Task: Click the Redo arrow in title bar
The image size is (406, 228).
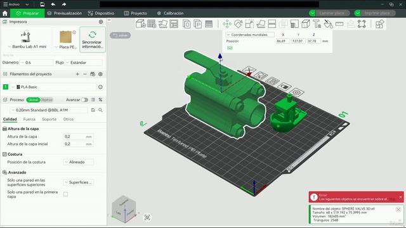Action: 63,4
